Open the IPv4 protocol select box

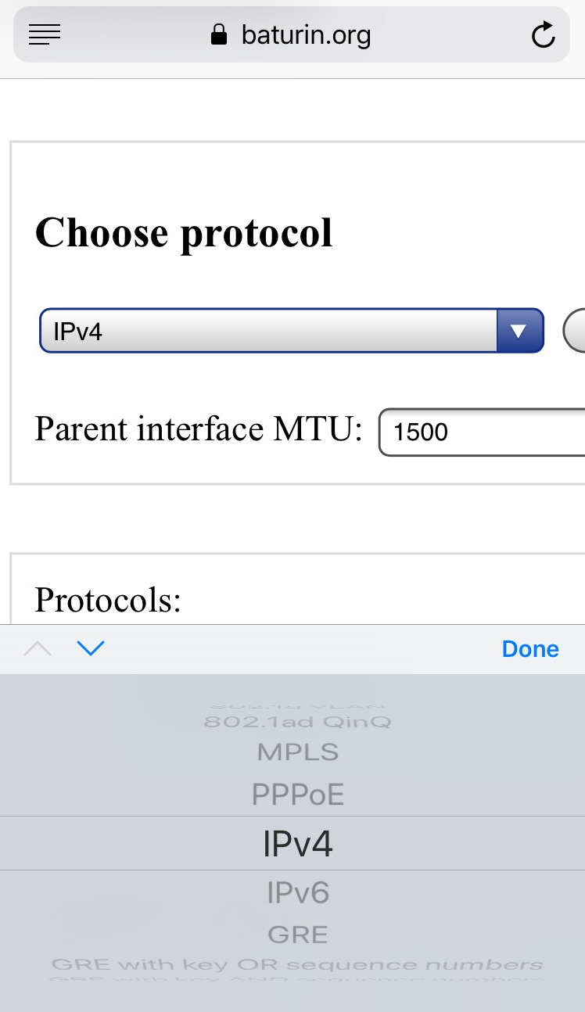click(x=292, y=331)
